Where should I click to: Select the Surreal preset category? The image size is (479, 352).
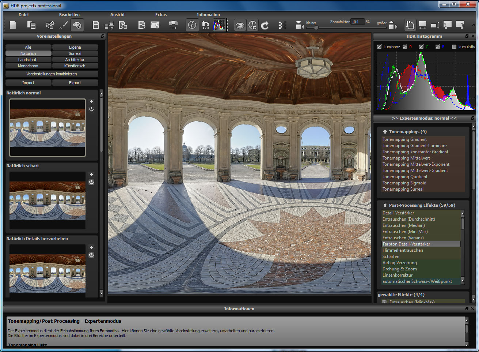point(75,53)
